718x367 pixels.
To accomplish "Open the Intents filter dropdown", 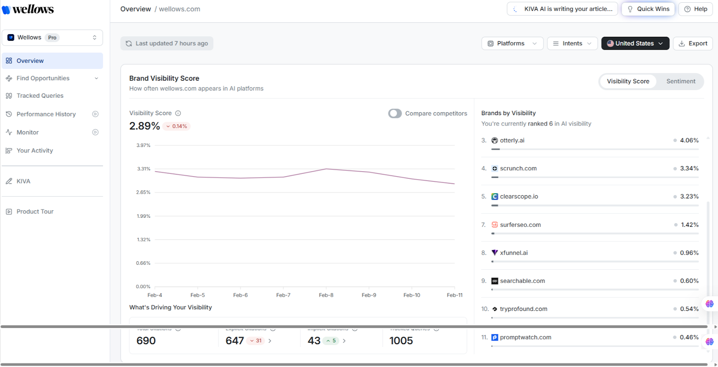I will pyautogui.click(x=572, y=43).
